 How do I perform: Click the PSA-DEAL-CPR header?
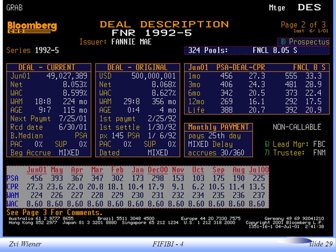click(241, 68)
